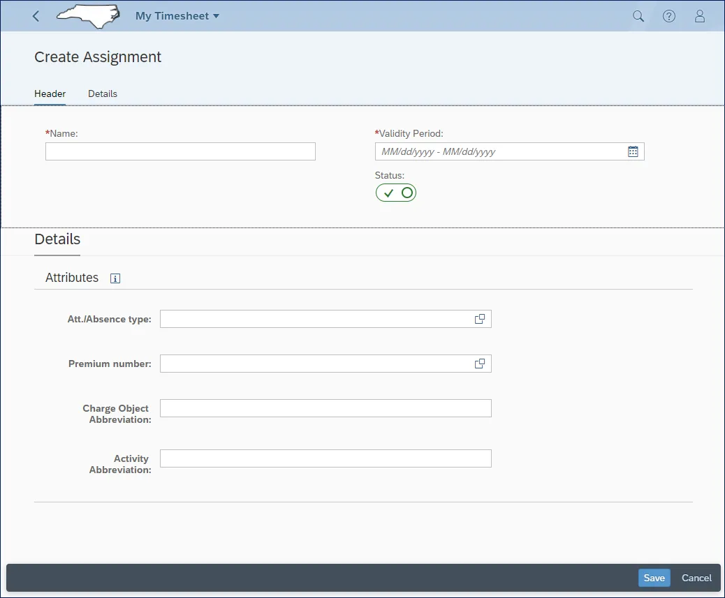Screen dimensions: 725x598
Task: Click the Charge Object Abbreviation field
Action: [x=325, y=408]
